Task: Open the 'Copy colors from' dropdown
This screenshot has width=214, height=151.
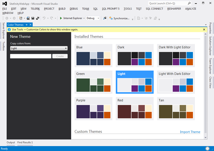Action: coord(39,48)
